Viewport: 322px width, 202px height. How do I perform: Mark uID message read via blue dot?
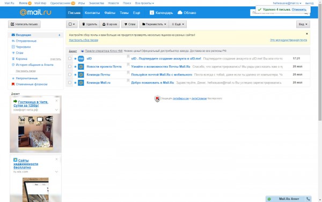75,58
